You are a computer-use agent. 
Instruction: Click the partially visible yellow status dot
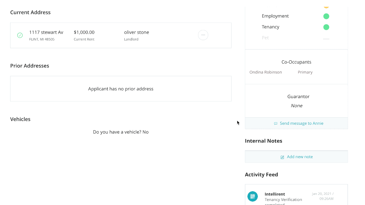pos(326,6)
